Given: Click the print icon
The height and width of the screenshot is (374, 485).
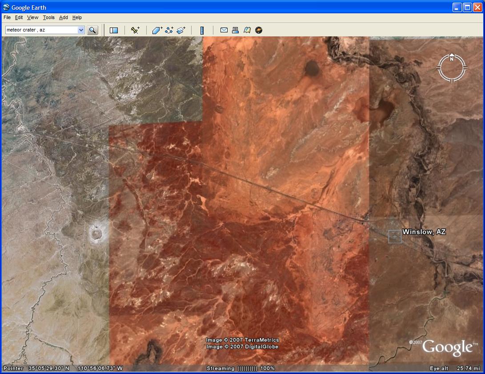Looking at the screenshot, I should pos(236,30).
